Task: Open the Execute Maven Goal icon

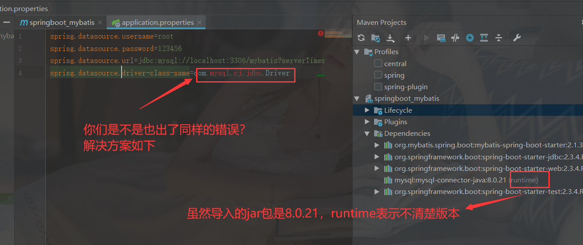Action: coord(441,38)
